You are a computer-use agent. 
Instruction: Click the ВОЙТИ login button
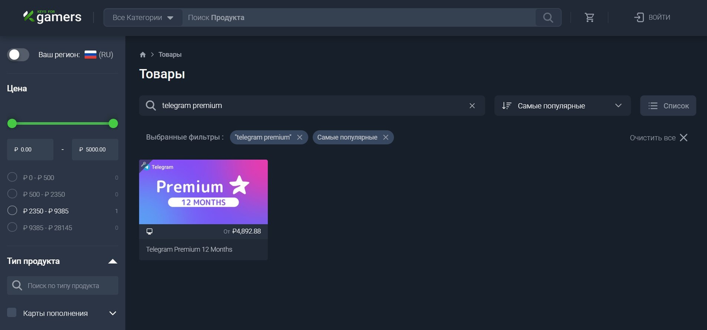coord(652,18)
